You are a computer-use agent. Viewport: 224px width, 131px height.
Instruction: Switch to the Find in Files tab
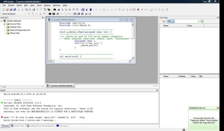coord(17,126)
